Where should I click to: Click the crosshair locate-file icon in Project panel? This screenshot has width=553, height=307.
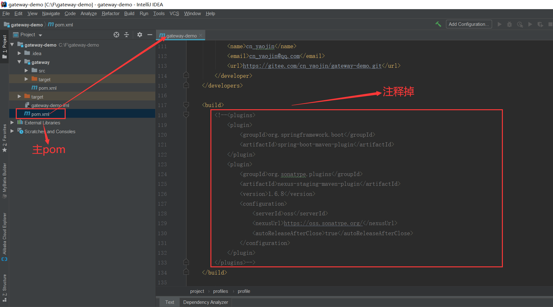coord(116,35)
